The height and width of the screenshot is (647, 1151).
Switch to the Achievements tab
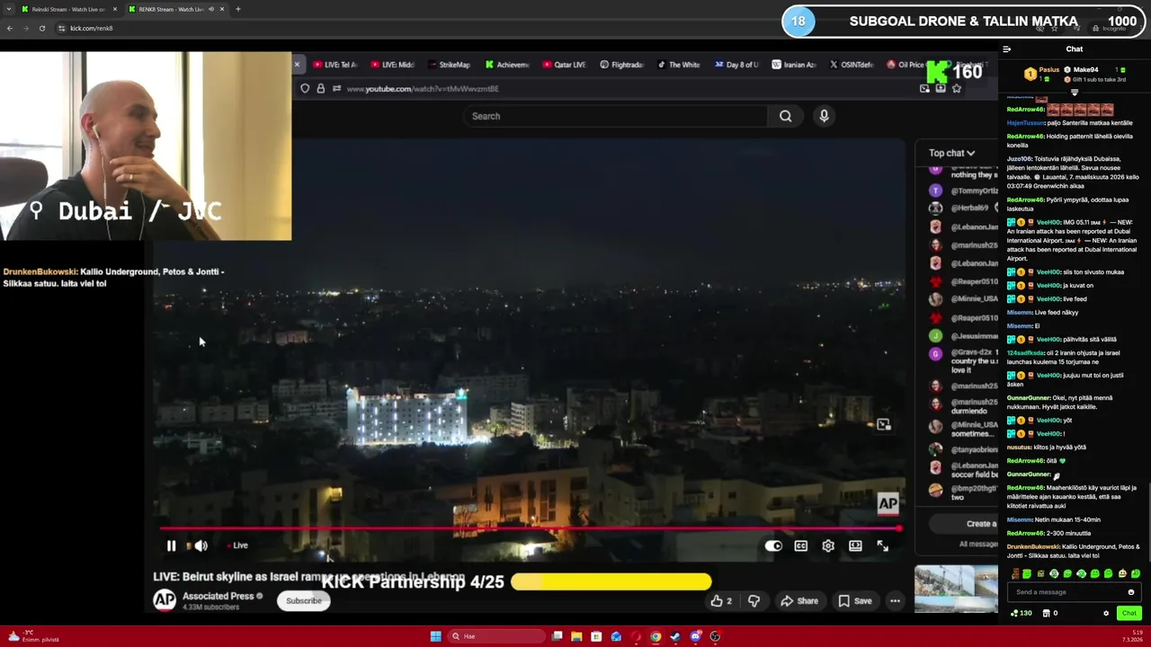pos(507,65)
